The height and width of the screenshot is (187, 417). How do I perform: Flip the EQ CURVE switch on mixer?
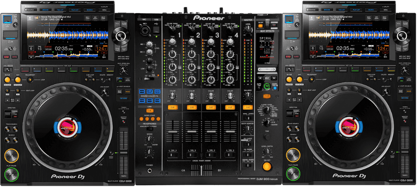(x=247, y=144)
